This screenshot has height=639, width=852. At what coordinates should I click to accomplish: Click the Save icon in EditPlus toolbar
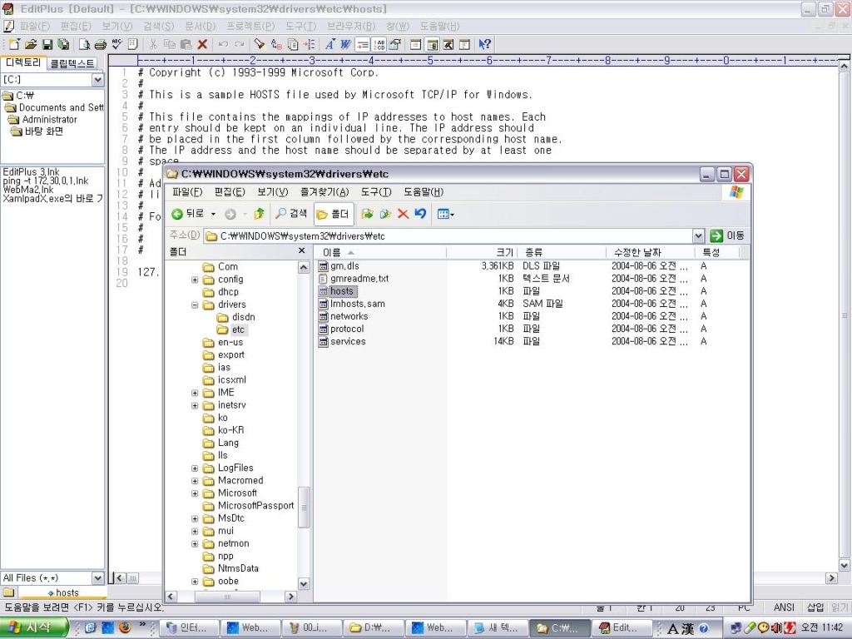click(47, 45)
